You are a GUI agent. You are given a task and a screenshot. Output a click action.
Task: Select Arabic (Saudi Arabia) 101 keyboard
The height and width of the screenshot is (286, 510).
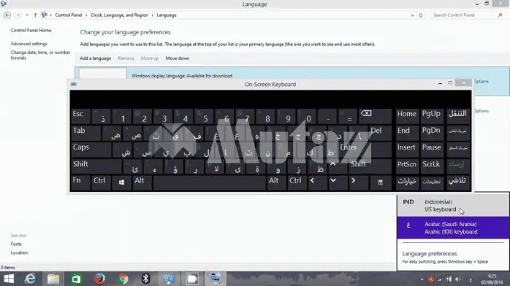tap(453, 228)
